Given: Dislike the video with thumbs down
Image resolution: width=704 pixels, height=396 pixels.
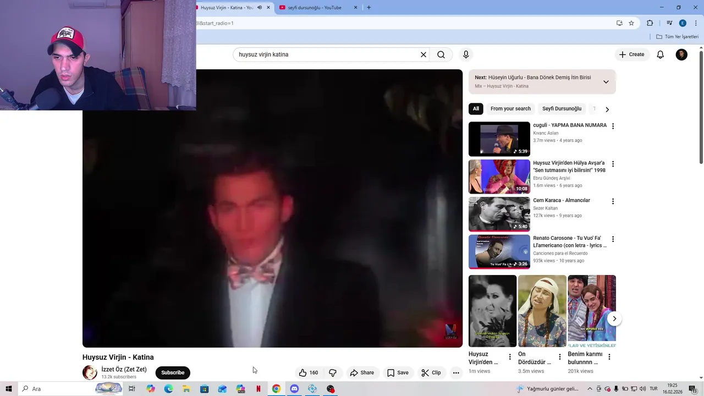Looking at the screenshot, I should [x=333, y=372].
